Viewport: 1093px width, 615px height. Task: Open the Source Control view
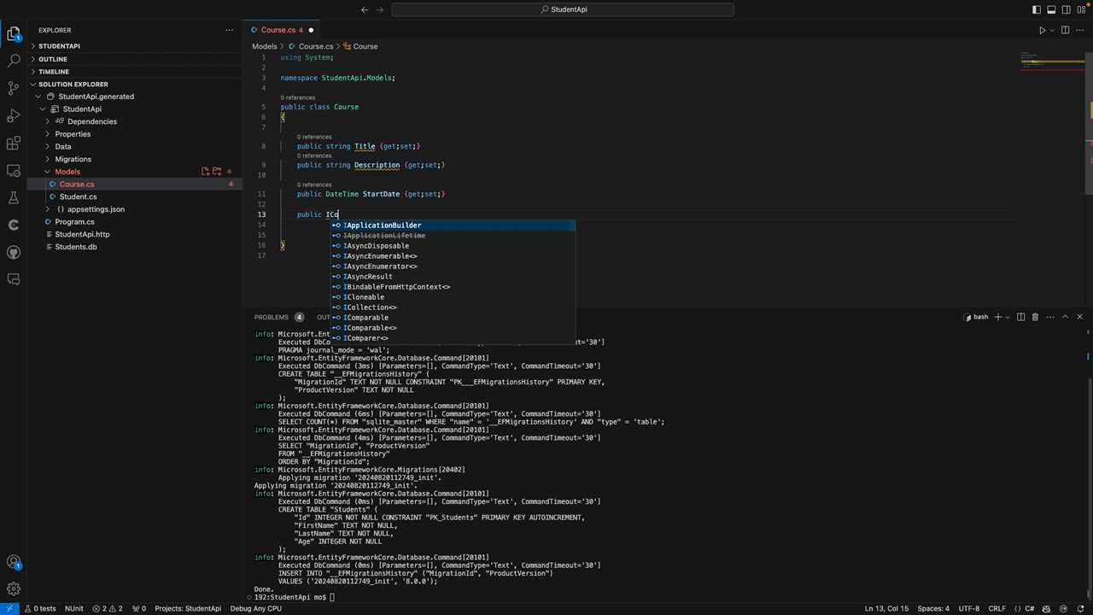click(14, 89)
